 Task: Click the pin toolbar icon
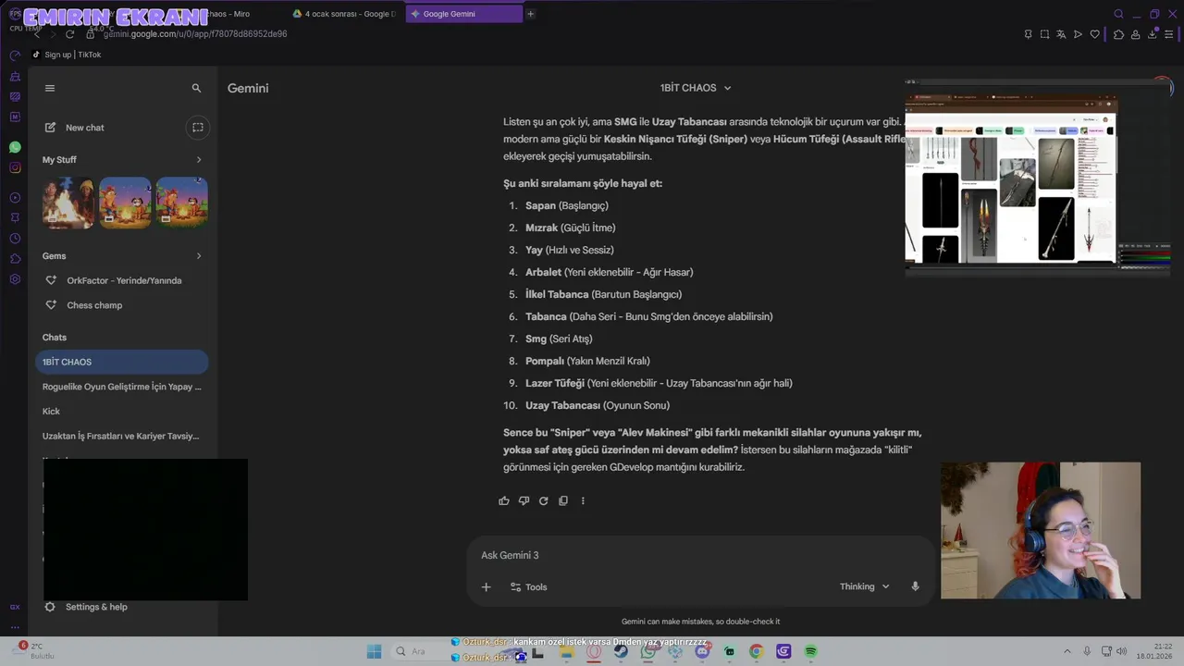click(1028, 34)
